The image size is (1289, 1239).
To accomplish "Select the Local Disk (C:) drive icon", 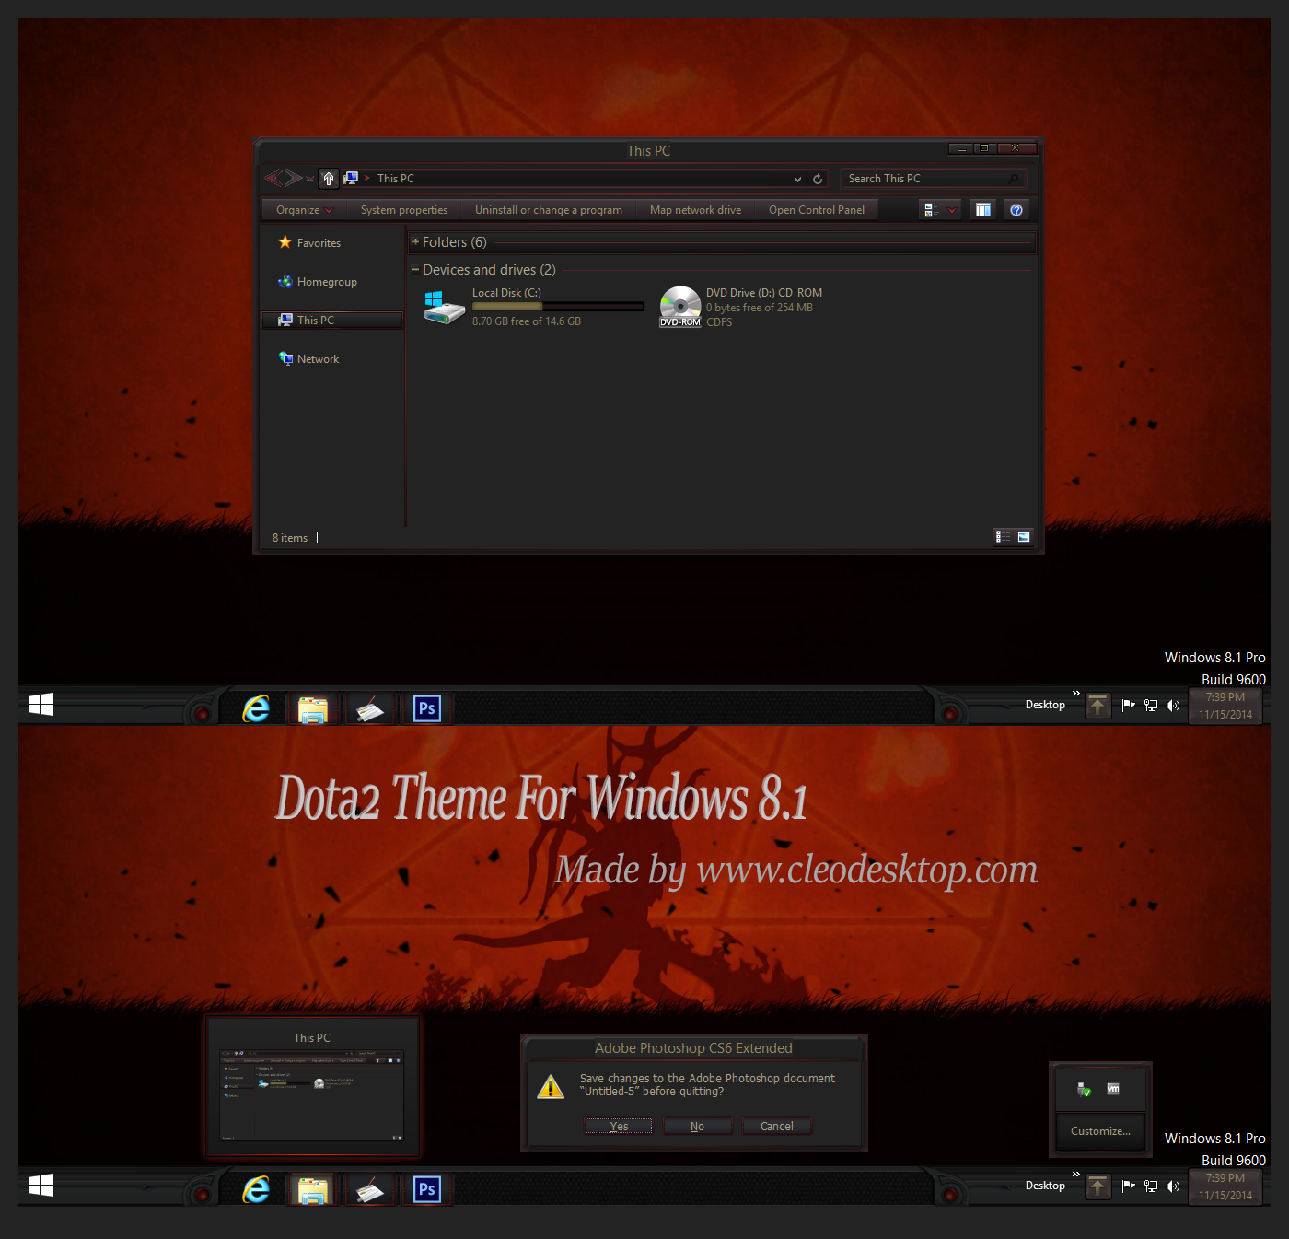I will 444,308.
